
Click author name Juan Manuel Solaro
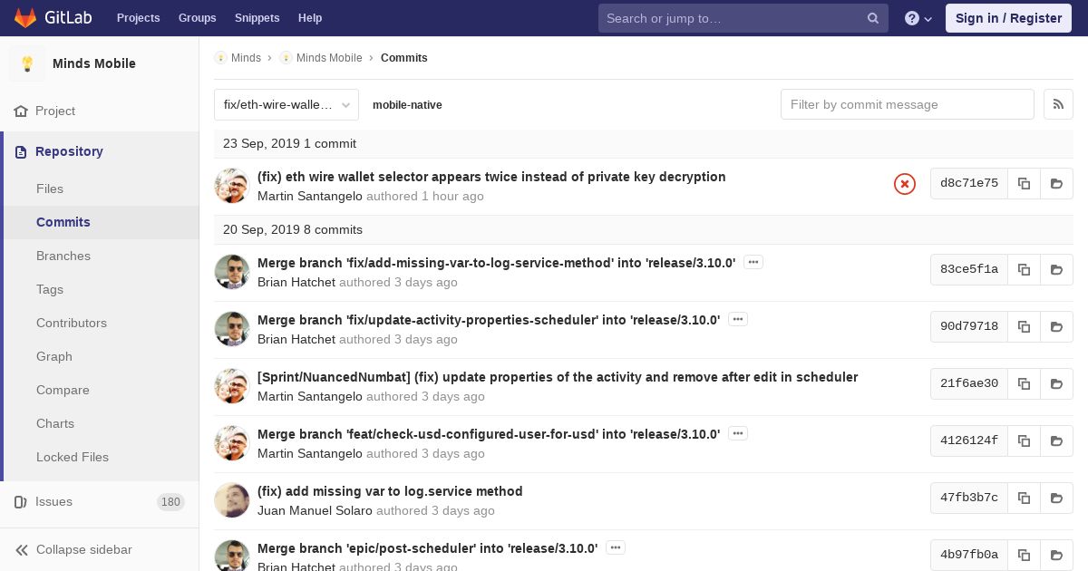[x=315, y=510]
